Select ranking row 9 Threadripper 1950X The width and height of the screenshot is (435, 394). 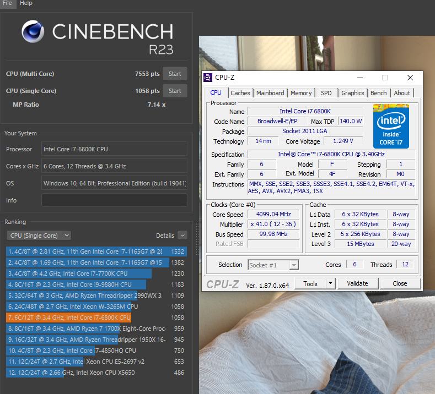pyautogui.click(x=96, y=340)
